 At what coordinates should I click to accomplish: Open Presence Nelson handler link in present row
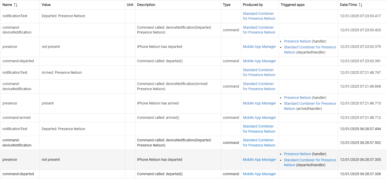[297, 98]
